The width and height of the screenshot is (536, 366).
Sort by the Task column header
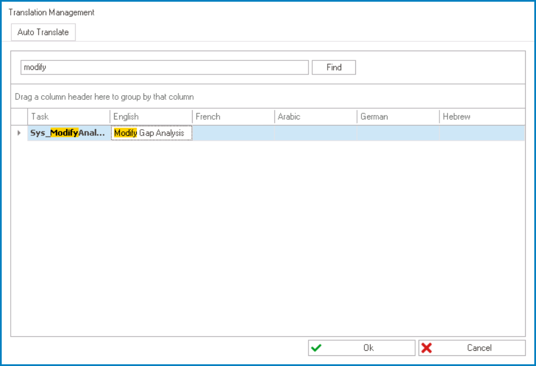(69, 117)
